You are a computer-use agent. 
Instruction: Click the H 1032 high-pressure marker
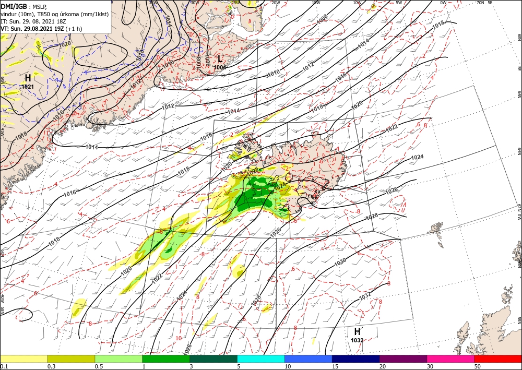point(357,335)
